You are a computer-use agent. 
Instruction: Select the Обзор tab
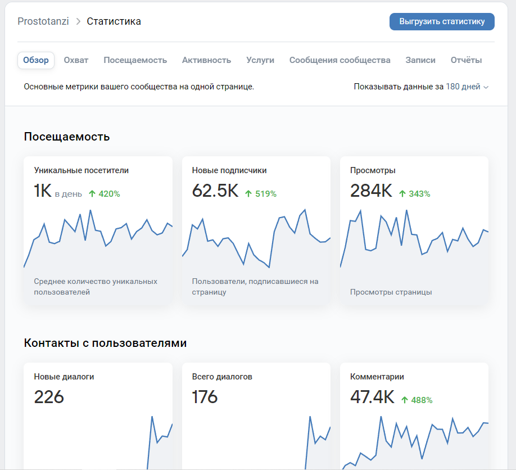36,60
